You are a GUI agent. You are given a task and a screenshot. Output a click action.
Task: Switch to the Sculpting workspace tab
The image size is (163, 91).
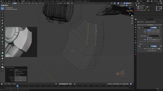[34, 1]
